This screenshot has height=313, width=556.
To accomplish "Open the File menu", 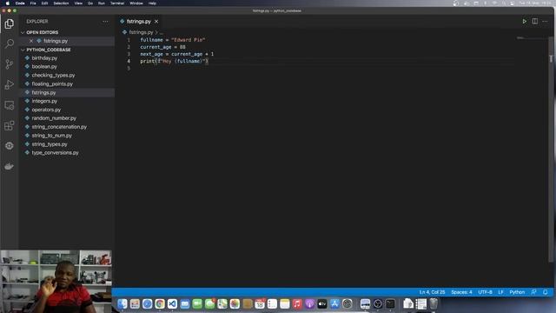I will [33, 3].
